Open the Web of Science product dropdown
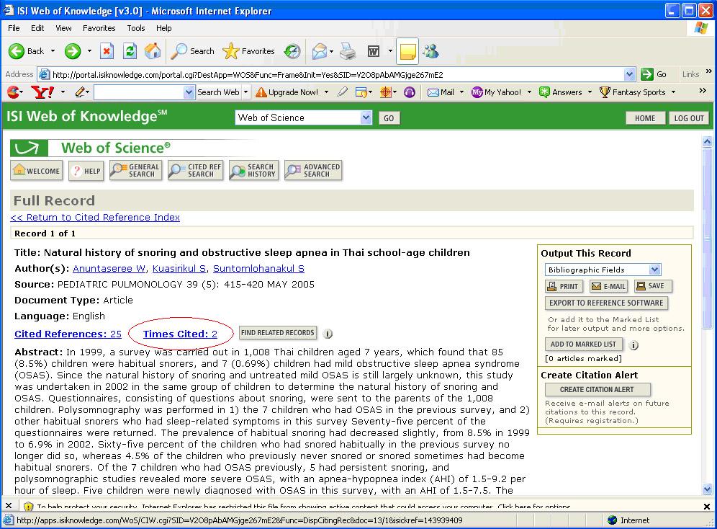 pos(366,117)
